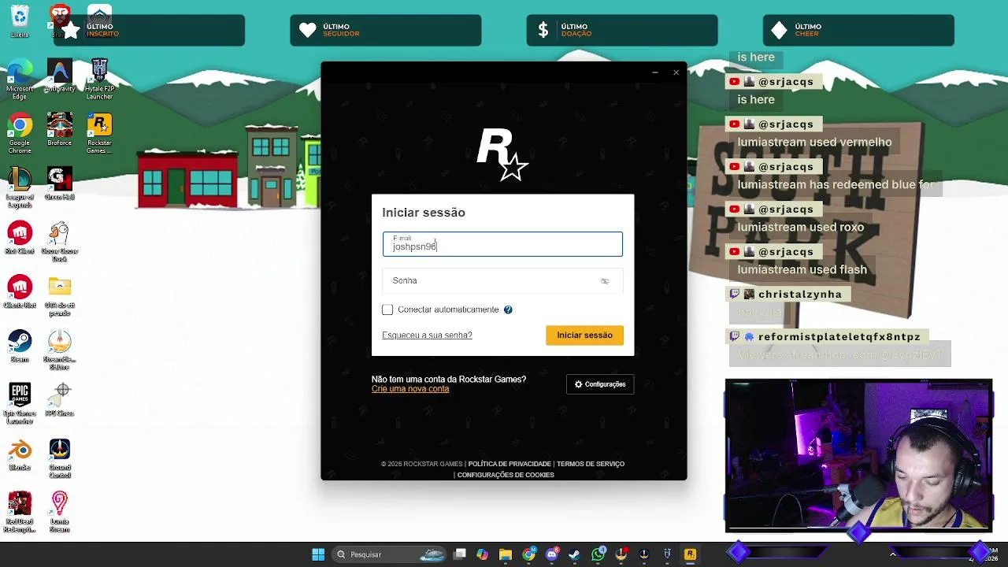Open Hytale launcher from taskbar
Screen dimensions: 1008x567
(667, 554)
